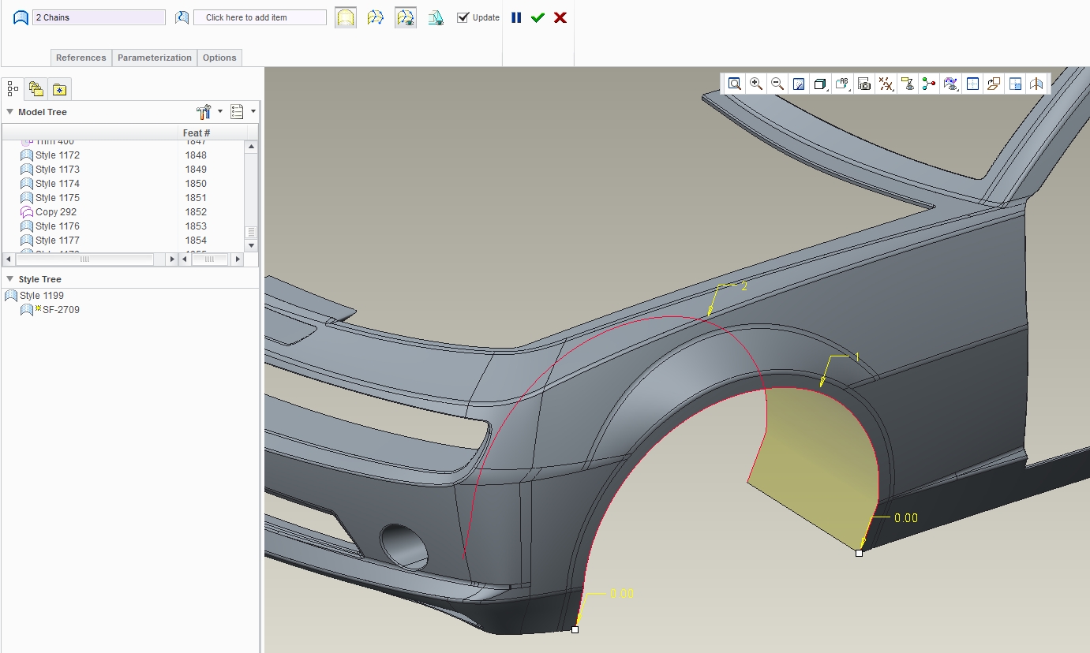Select Copy 292 in the Model Tree

(x=55, y=212)
